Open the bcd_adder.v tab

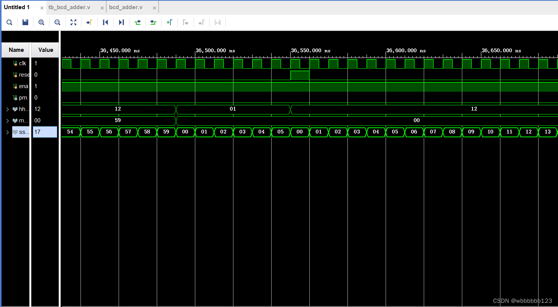point(126,7)
